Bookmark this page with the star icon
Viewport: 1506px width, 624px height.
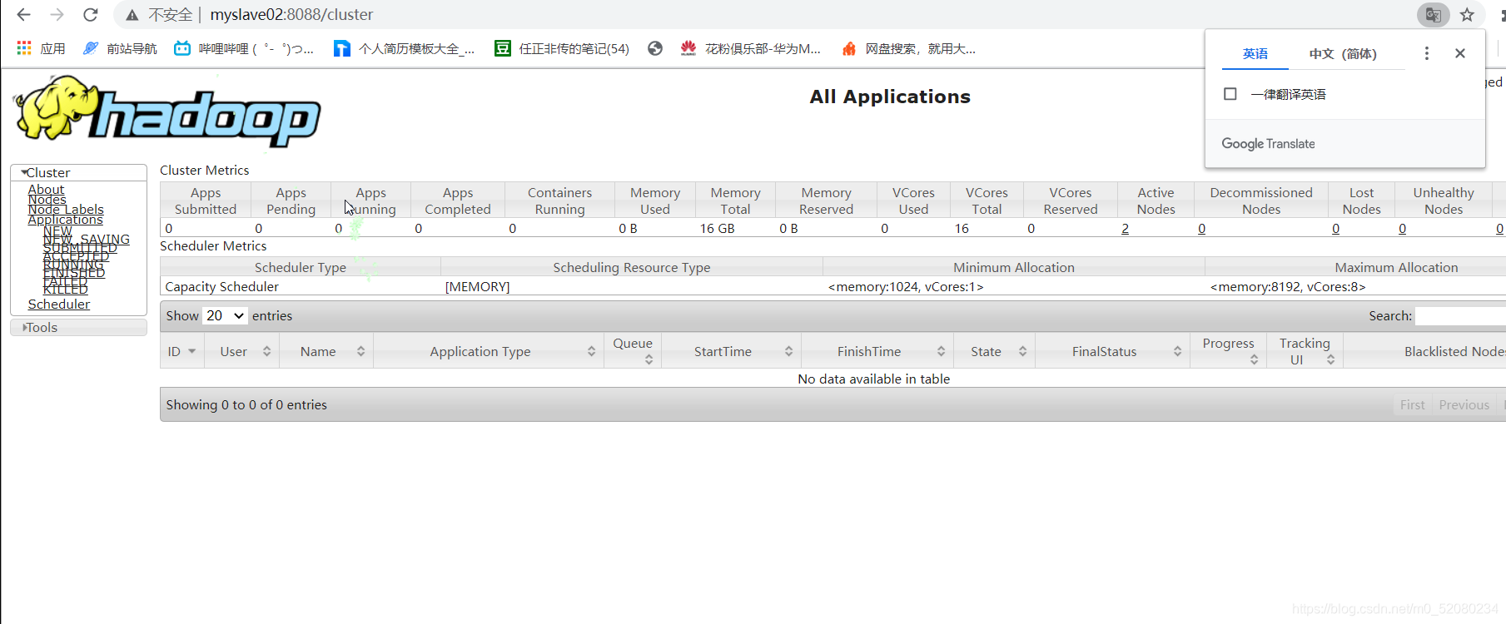tap(1467, 14)
